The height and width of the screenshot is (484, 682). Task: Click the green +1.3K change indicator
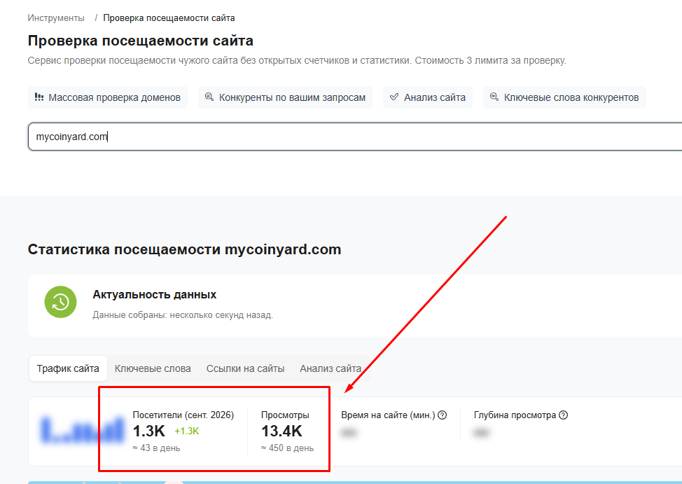click(186, 431)
